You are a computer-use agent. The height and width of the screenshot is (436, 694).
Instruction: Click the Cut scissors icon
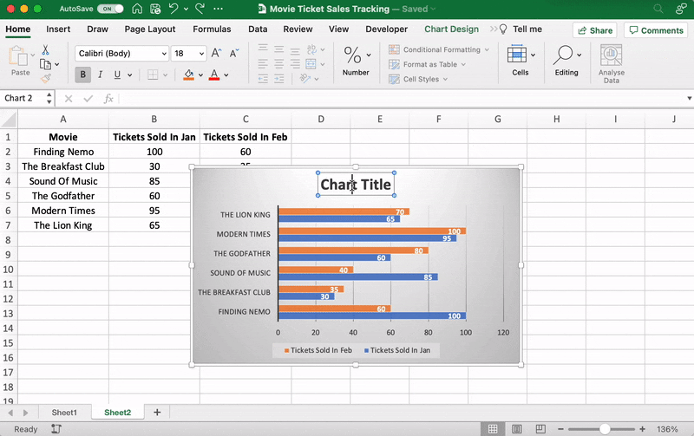[46, 49]
